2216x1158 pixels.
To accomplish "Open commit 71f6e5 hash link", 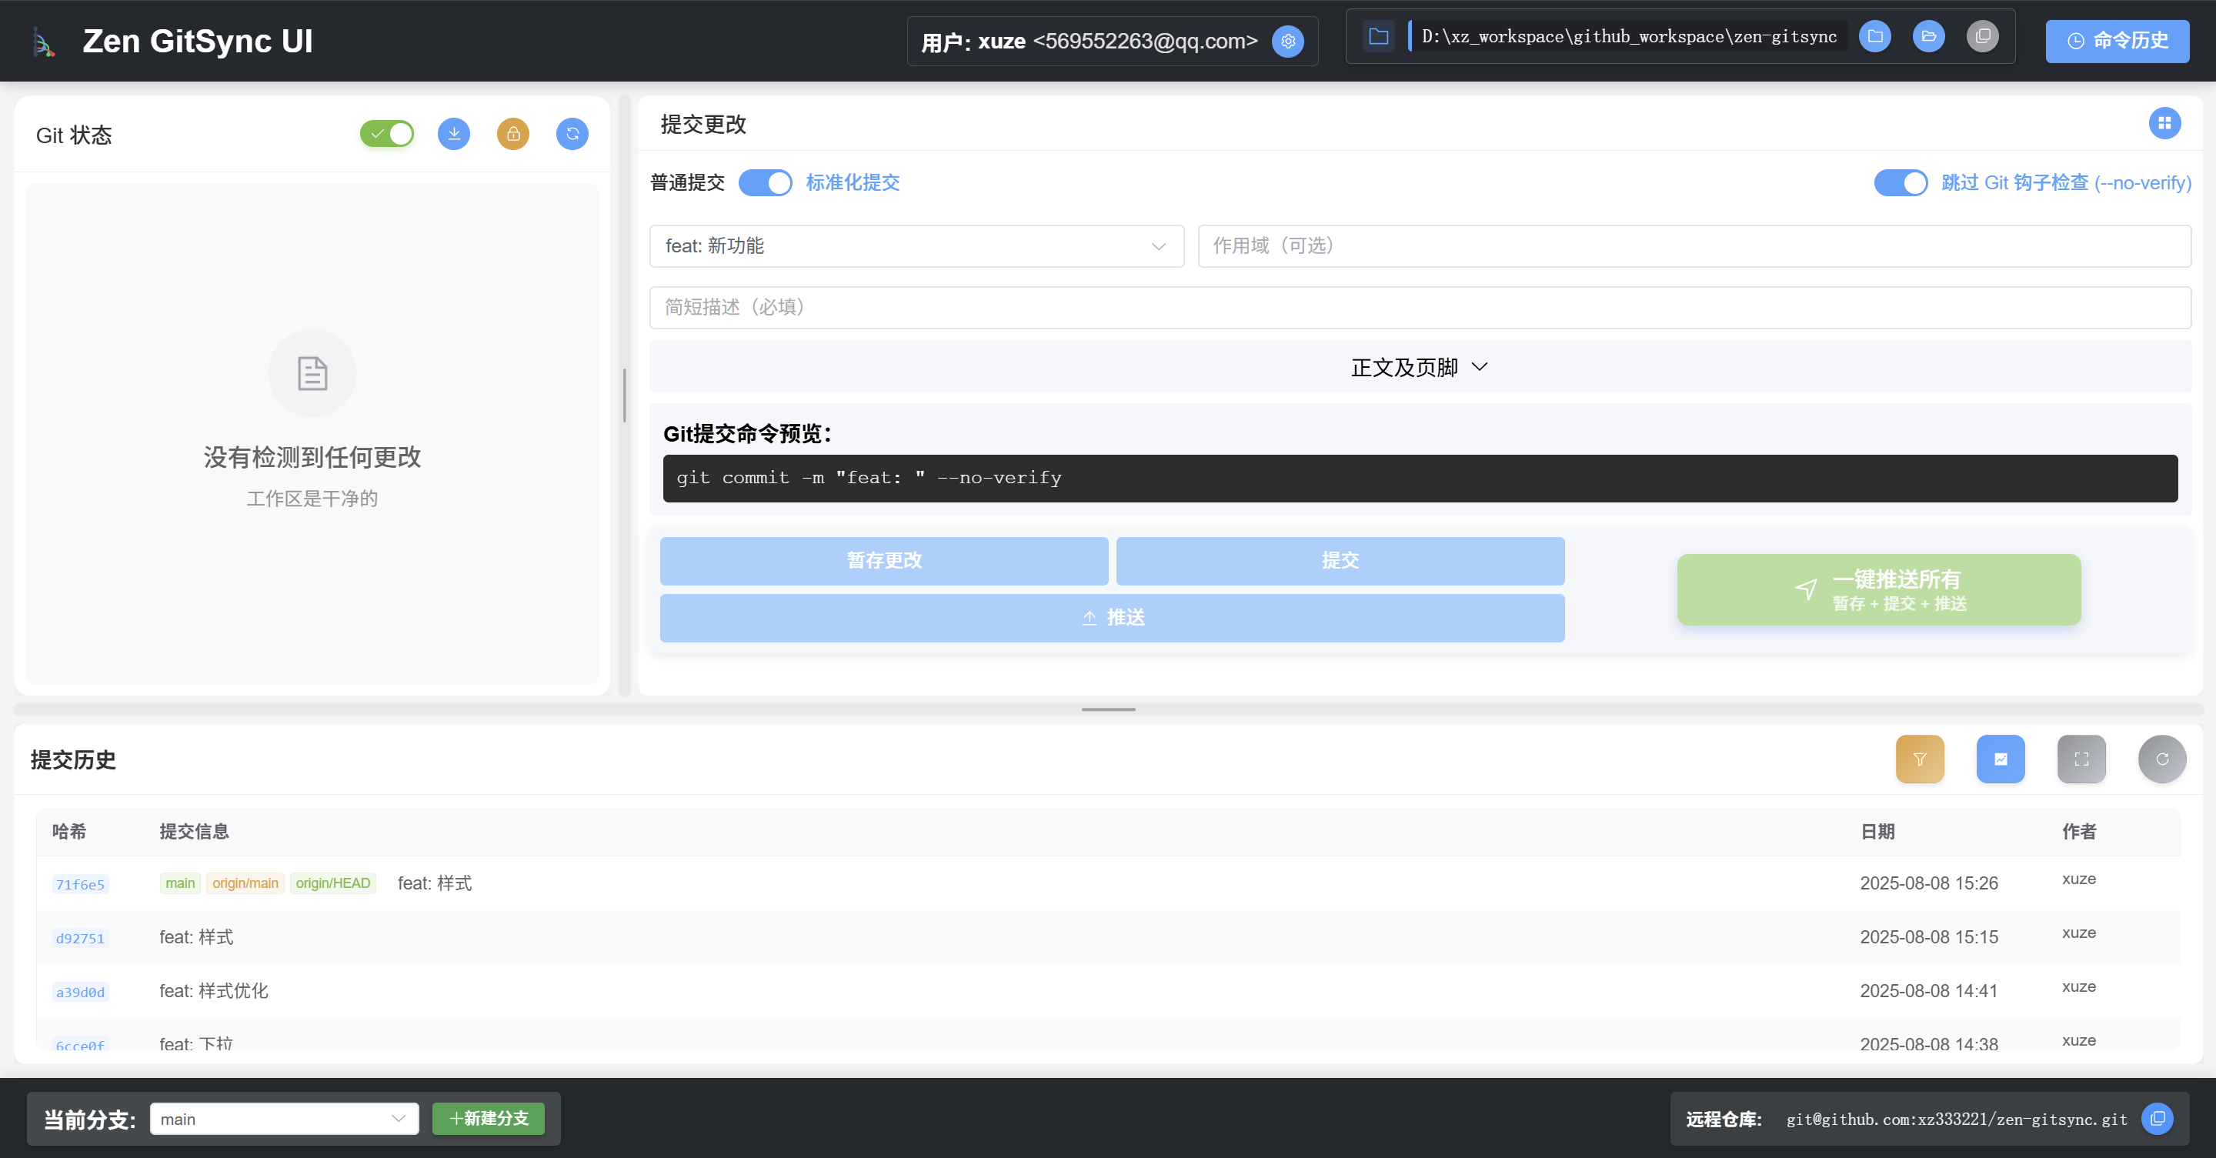I will click(x=80, y=883).
